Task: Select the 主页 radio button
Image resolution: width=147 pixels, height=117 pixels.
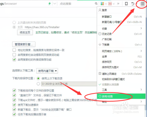Action: 14,27
